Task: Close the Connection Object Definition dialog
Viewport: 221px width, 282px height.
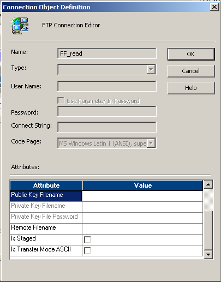Action: [214, 7]
